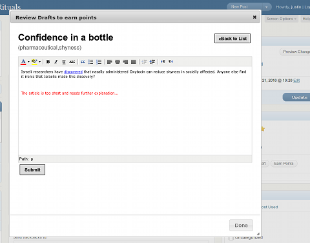Click the Back to List button
310x243 pixels.
tap(232, 39)
